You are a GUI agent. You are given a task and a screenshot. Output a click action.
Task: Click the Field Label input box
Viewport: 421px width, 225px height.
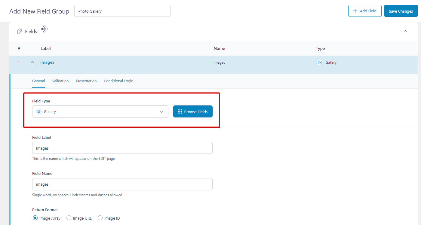click(x=122, y=148)
